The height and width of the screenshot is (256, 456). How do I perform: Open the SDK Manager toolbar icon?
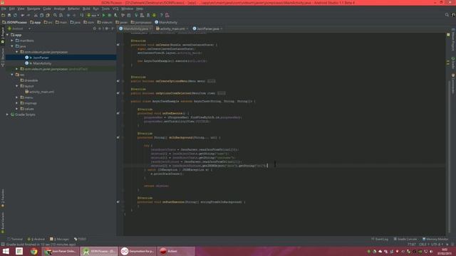click(x=148, y=15)
